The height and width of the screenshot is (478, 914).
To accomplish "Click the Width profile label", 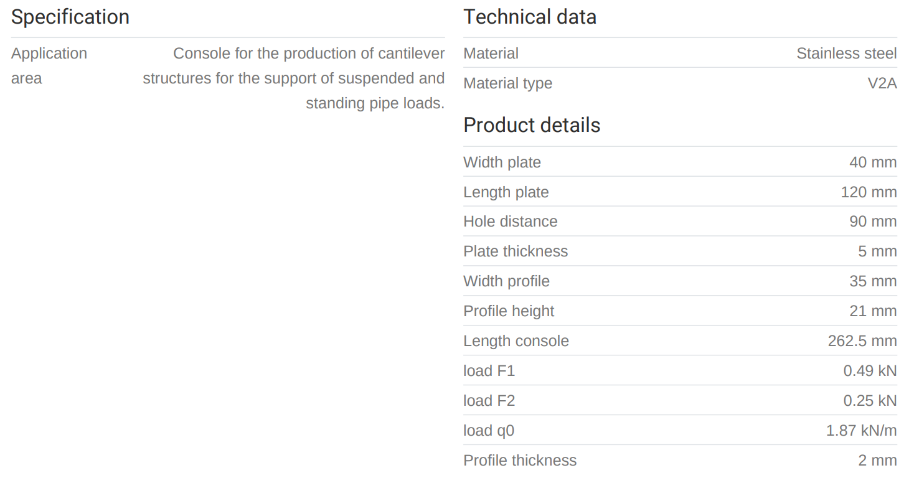I will pyautogui.click(x=506, y=281).
